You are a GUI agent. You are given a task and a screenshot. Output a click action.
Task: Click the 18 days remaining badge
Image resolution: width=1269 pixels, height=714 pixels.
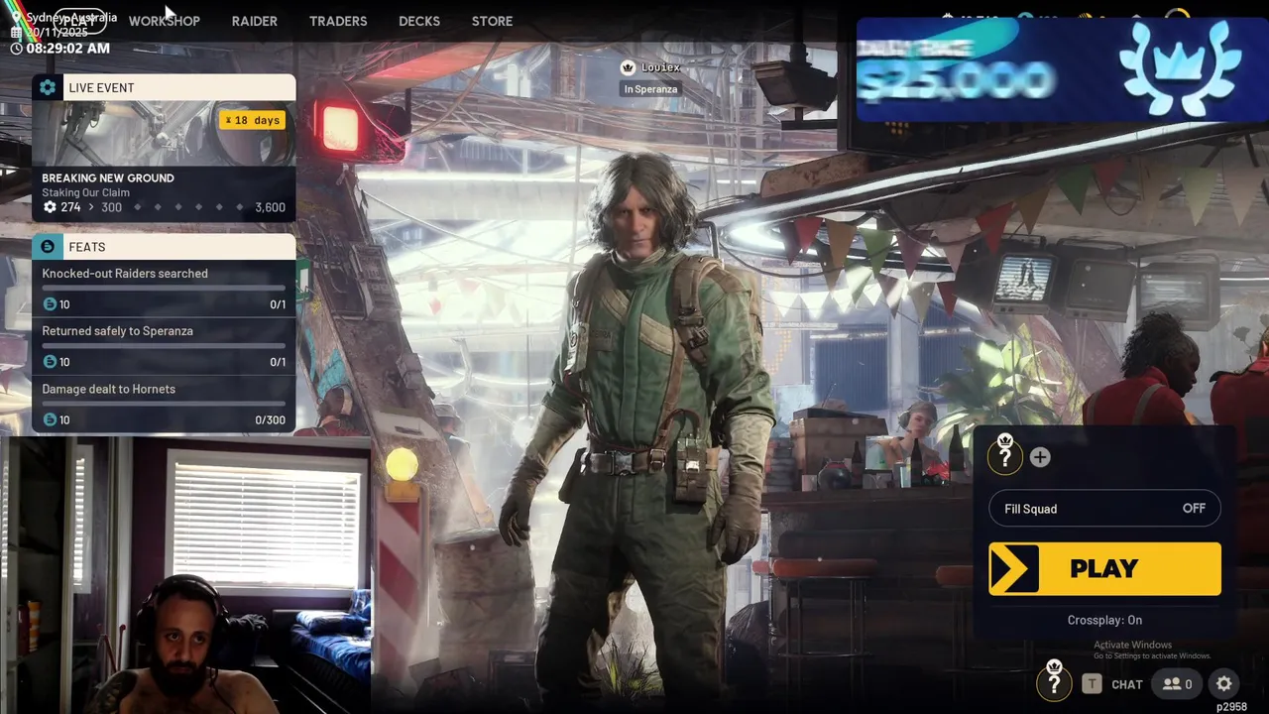tap(253, 120)
